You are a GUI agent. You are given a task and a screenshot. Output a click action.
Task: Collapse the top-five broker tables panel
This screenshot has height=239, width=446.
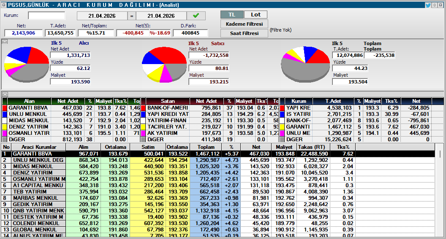(x=5, y=94)
